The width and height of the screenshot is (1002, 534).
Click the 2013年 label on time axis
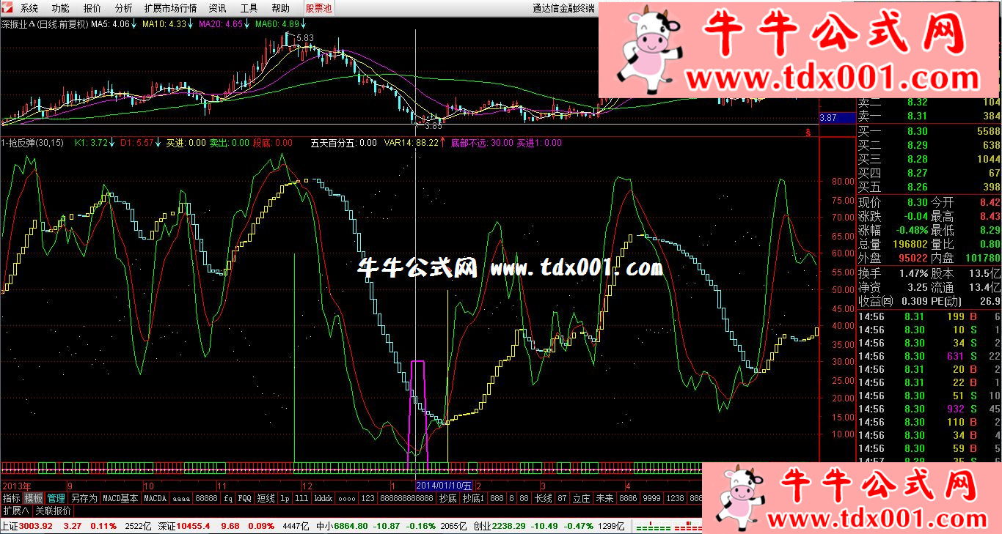16,486
